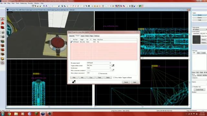Screen dimensions: 207x116
Task: Switch to the Flags tab
Action: click(91, 36)
